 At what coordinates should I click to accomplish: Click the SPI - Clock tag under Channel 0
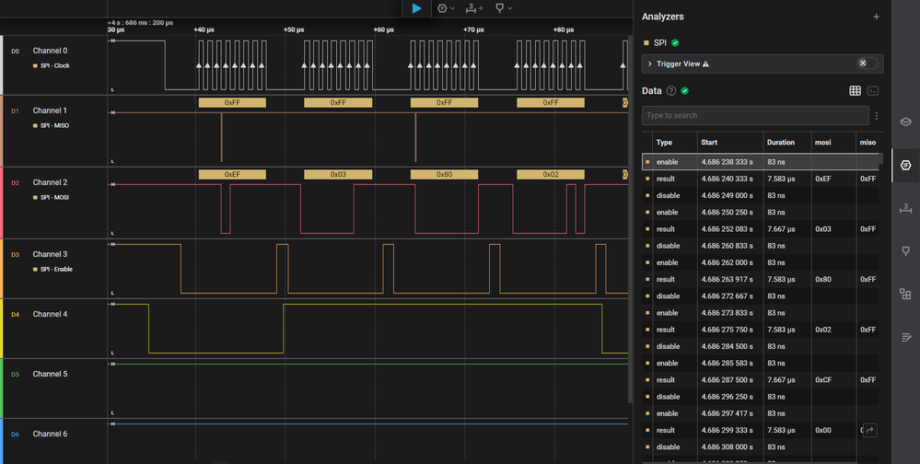coord(54,65)
